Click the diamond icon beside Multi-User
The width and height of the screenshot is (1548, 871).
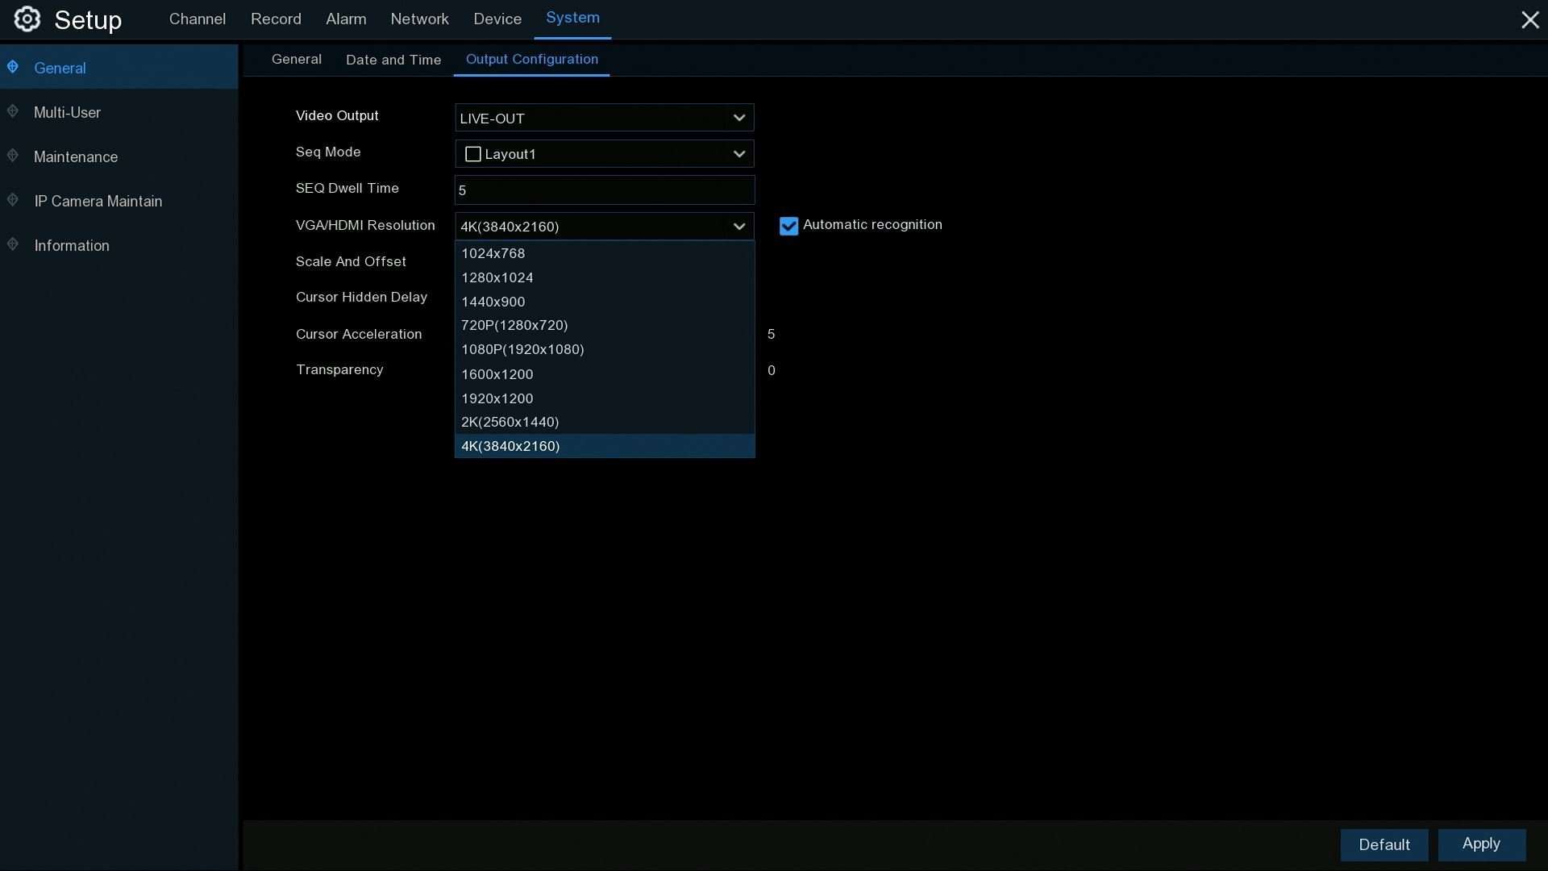13,111
